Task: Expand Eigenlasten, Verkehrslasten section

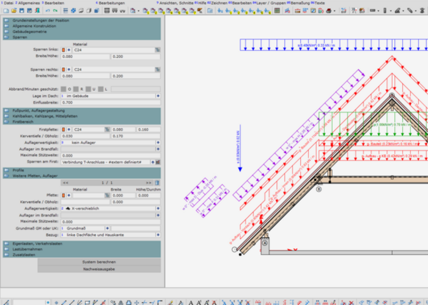Action: coord(81,243)
